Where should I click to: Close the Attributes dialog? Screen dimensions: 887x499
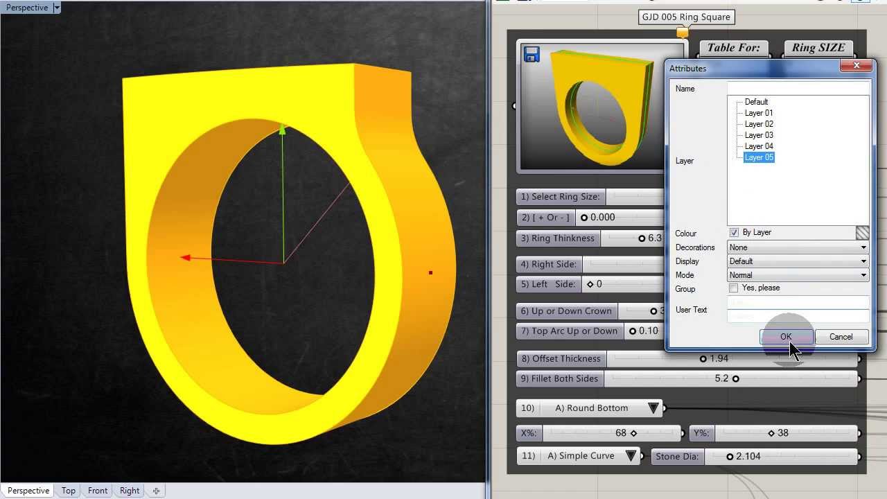click(x=857, y=65)
